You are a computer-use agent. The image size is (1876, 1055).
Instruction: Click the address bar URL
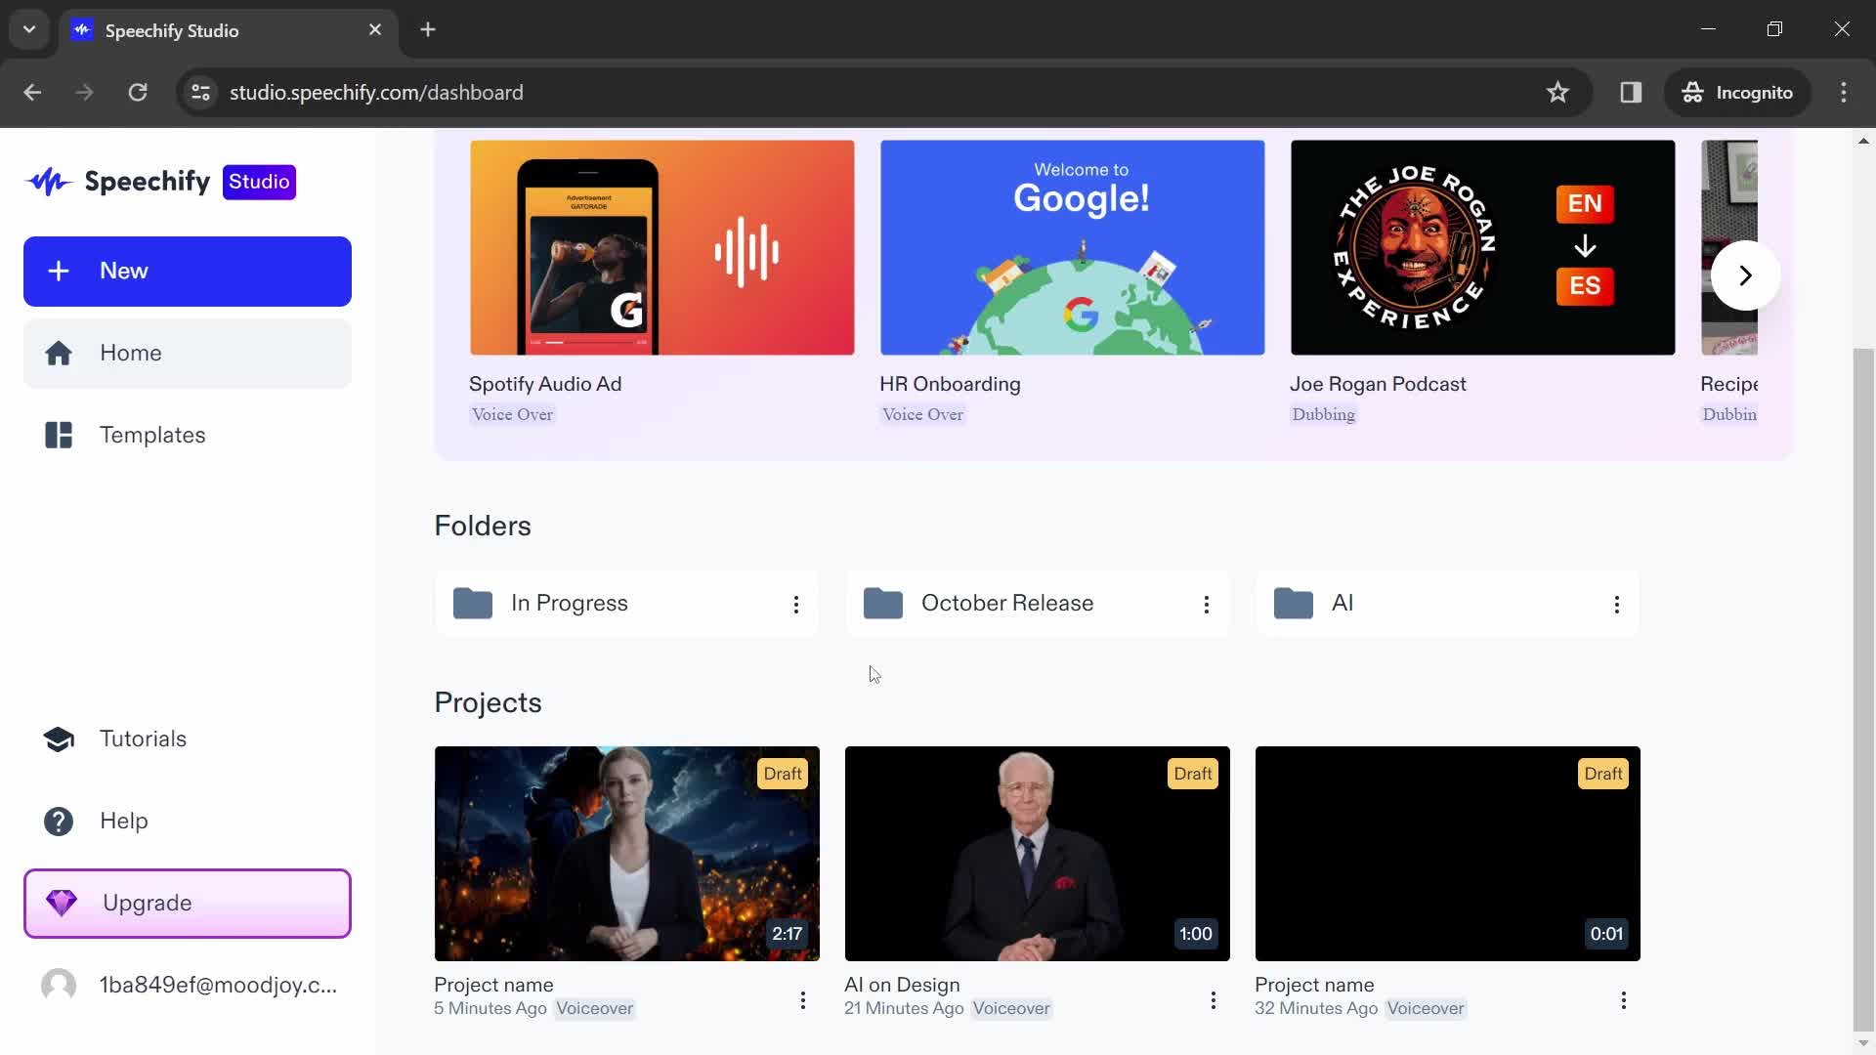pyautogui.click(x=376, y=92)
